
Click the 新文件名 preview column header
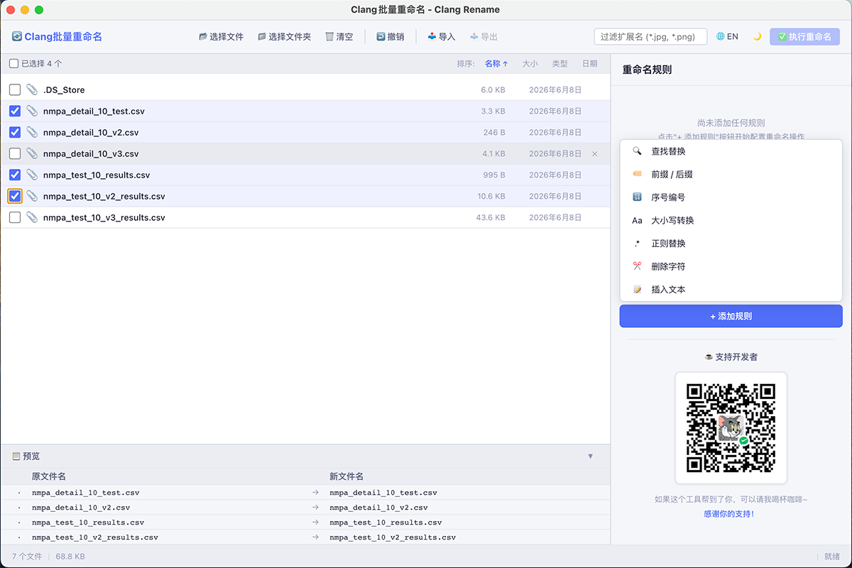pyautogui.click(x=346, y=476)
